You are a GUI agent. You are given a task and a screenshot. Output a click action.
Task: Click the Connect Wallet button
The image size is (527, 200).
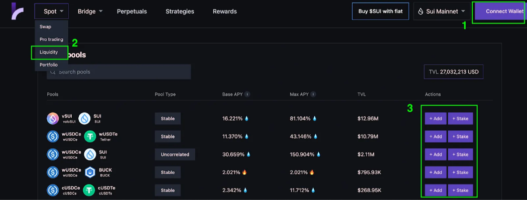pyautogui.click(x=500, y=11)
